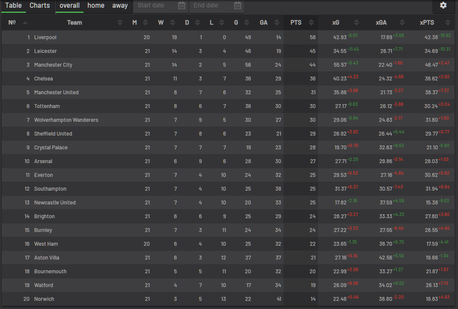Sort by the № column arrow

coord(25,22)
